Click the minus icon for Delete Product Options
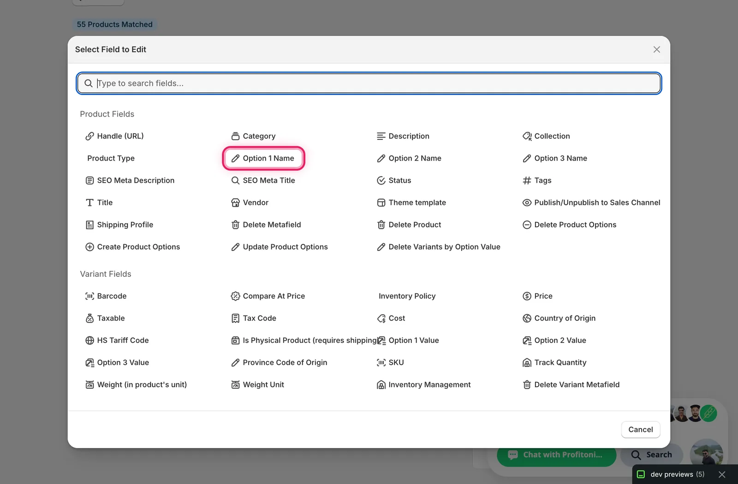 pyautogui.click(x=527, y=225)
